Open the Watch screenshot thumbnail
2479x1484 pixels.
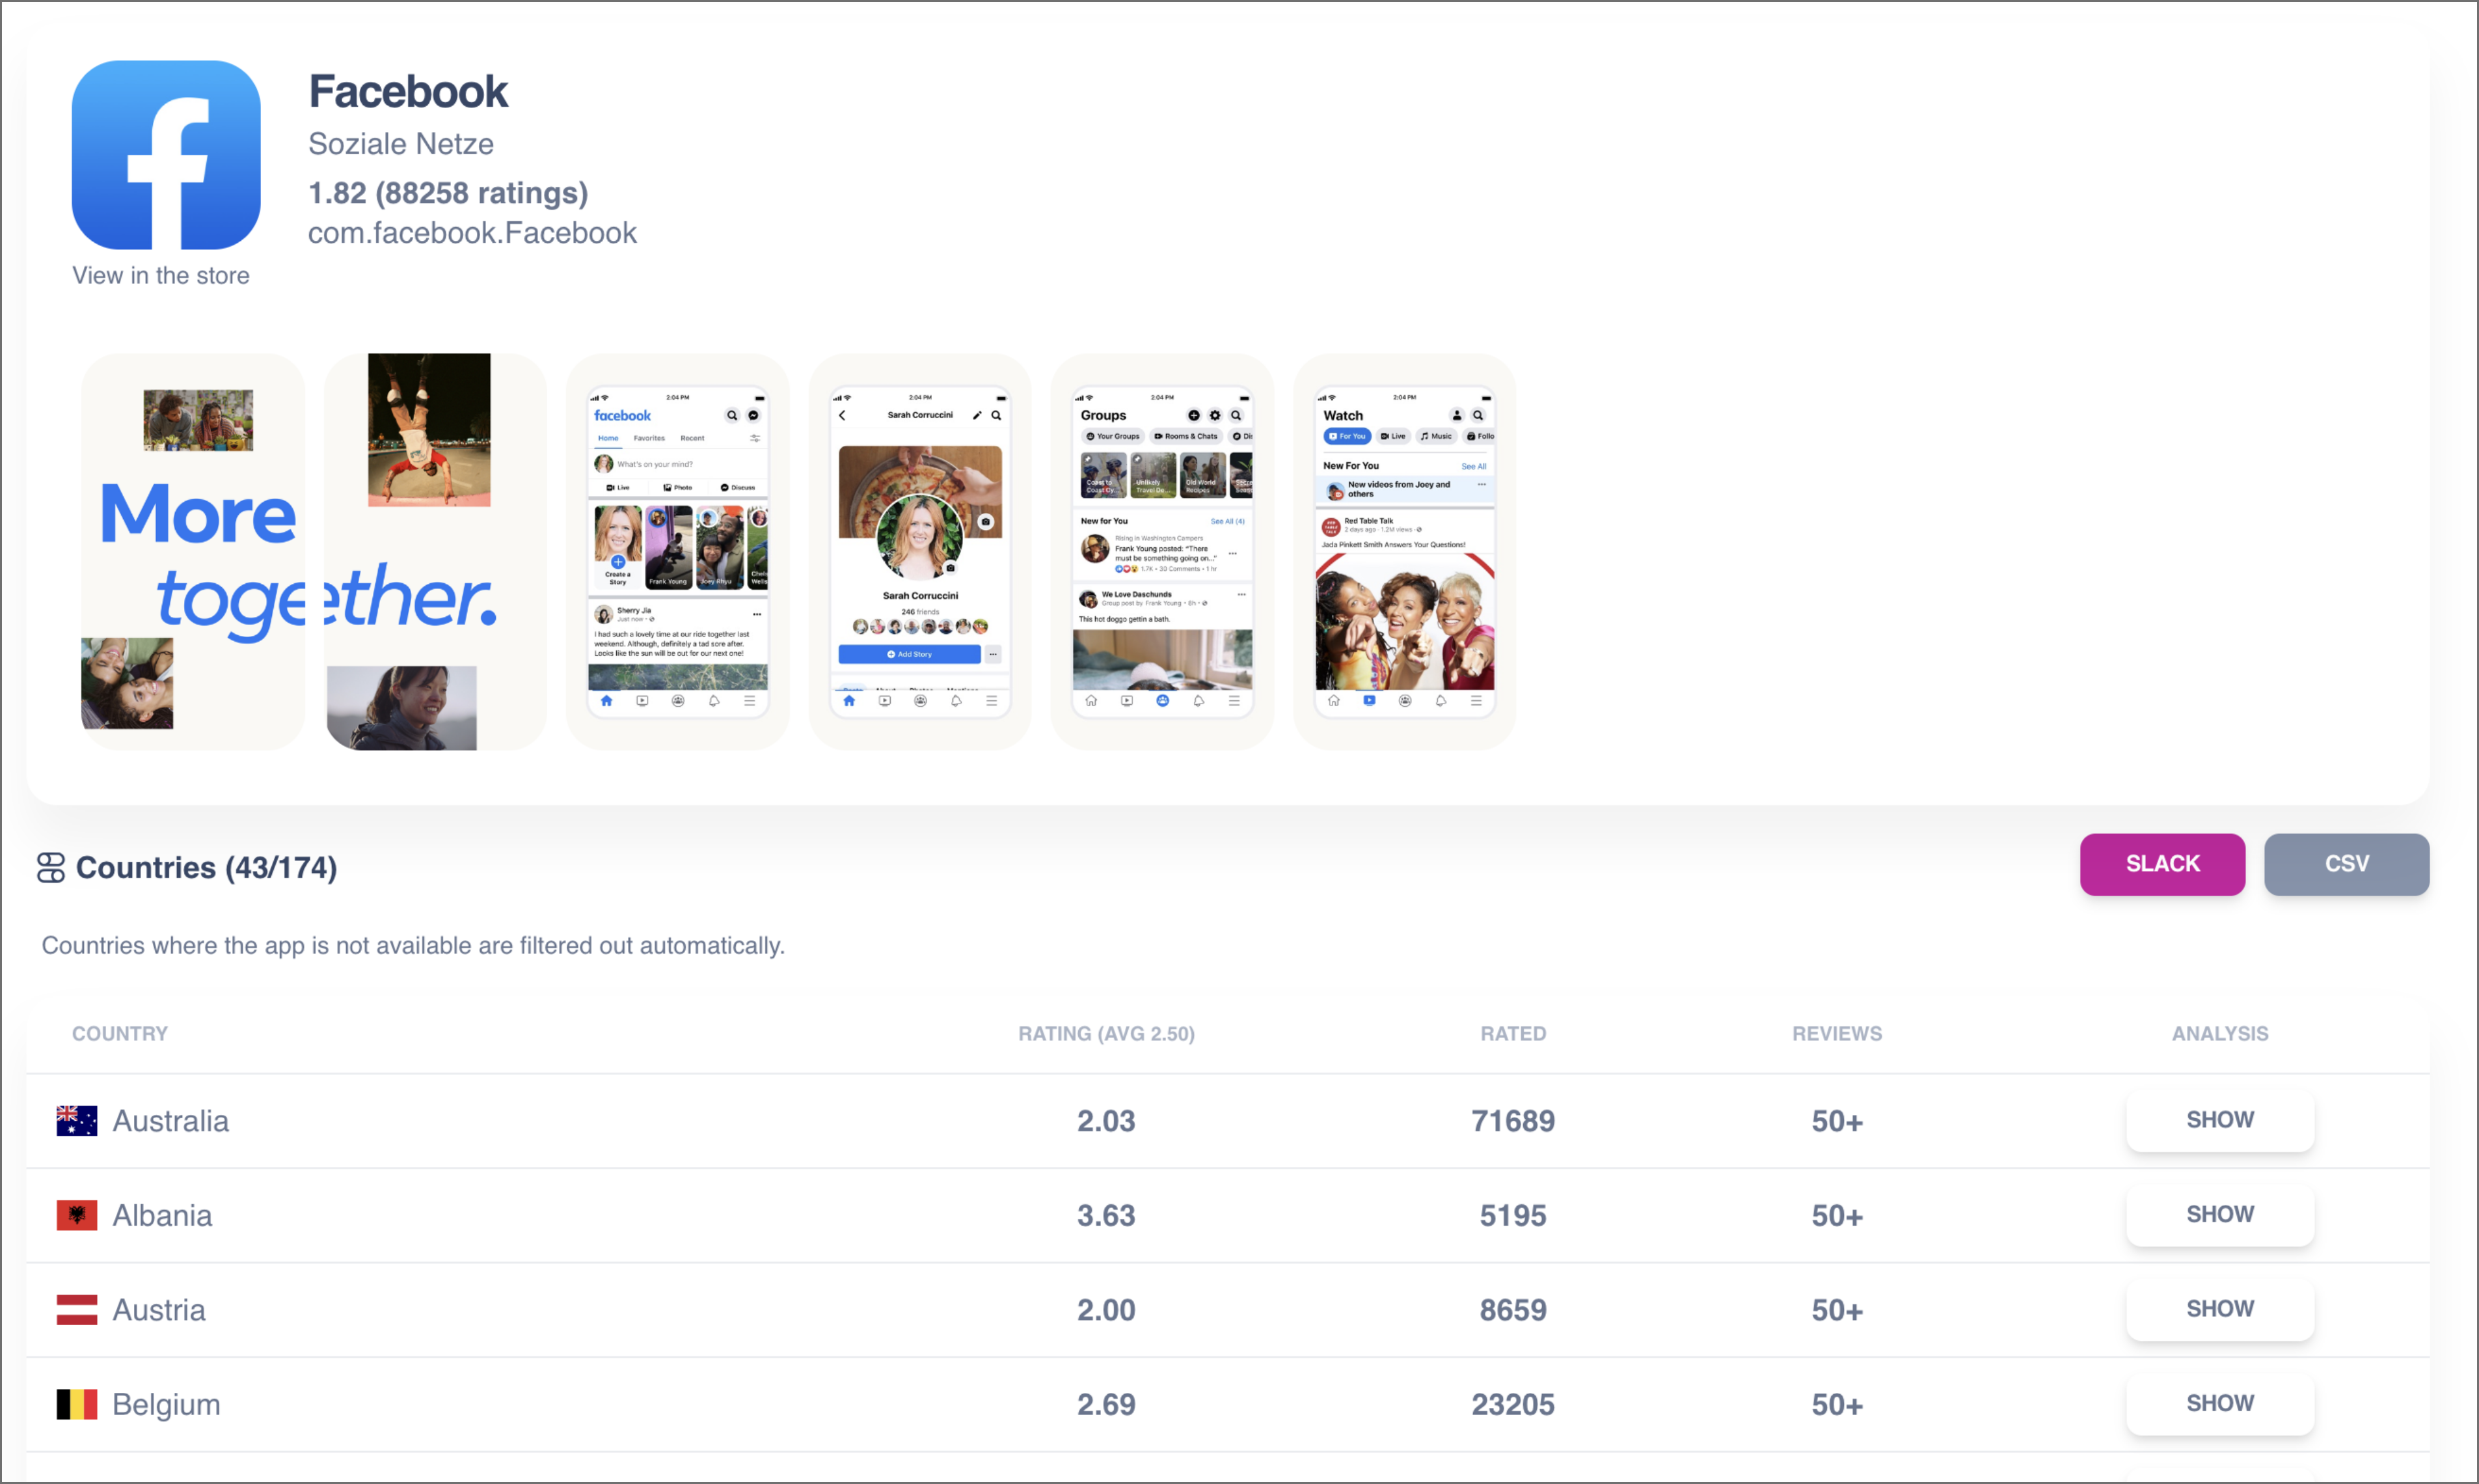pyautogui.click(x=1404, y=551)
